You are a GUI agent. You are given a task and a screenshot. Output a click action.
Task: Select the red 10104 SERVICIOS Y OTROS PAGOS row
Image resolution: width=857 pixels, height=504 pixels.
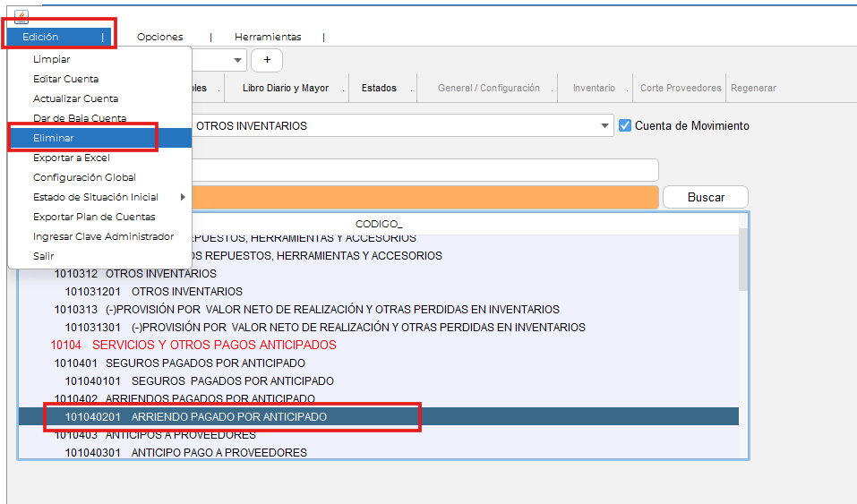pyautogui.click(x=193, y=345)
